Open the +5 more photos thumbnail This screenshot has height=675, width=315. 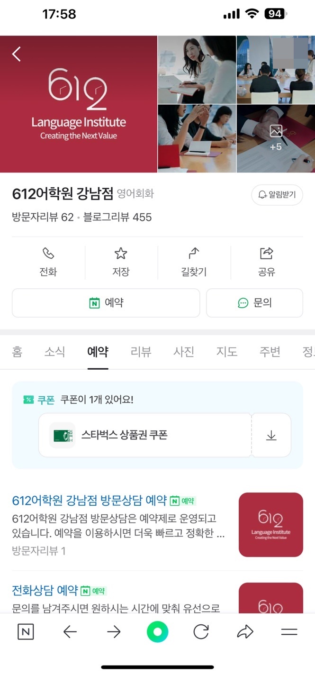(x=276, y=138)
